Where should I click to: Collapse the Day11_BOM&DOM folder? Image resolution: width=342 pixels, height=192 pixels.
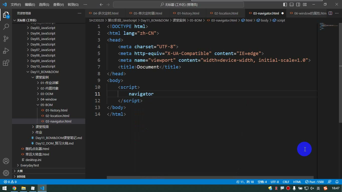[44, 72]
